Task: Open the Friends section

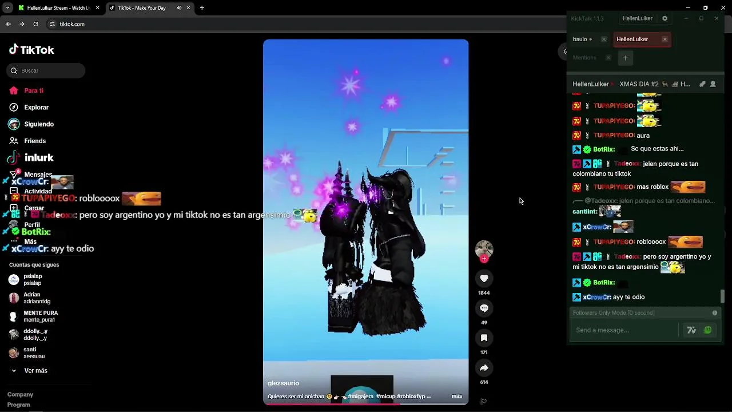Action: point(27,141)
